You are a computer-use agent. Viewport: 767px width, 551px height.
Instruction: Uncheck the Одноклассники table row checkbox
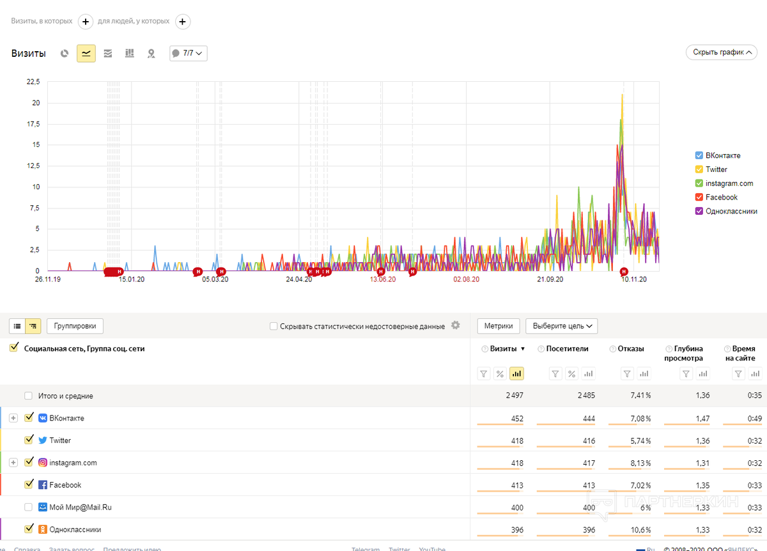[x=28, y=529]
